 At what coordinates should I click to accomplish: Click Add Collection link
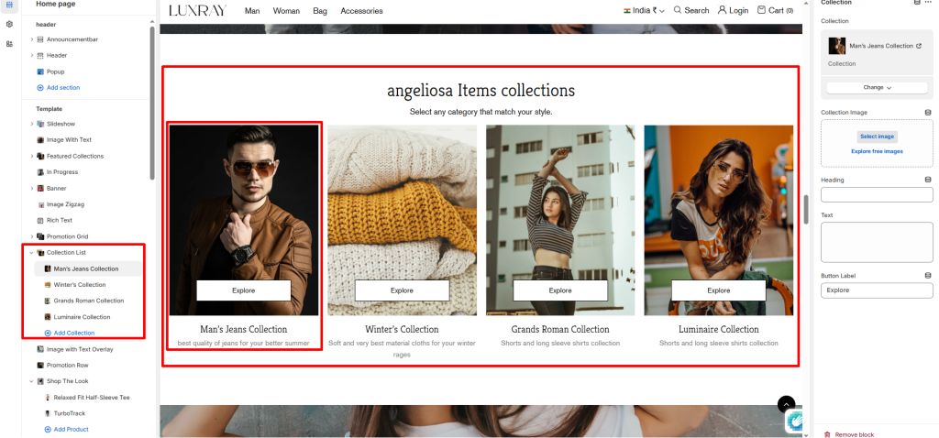point(73,334)
